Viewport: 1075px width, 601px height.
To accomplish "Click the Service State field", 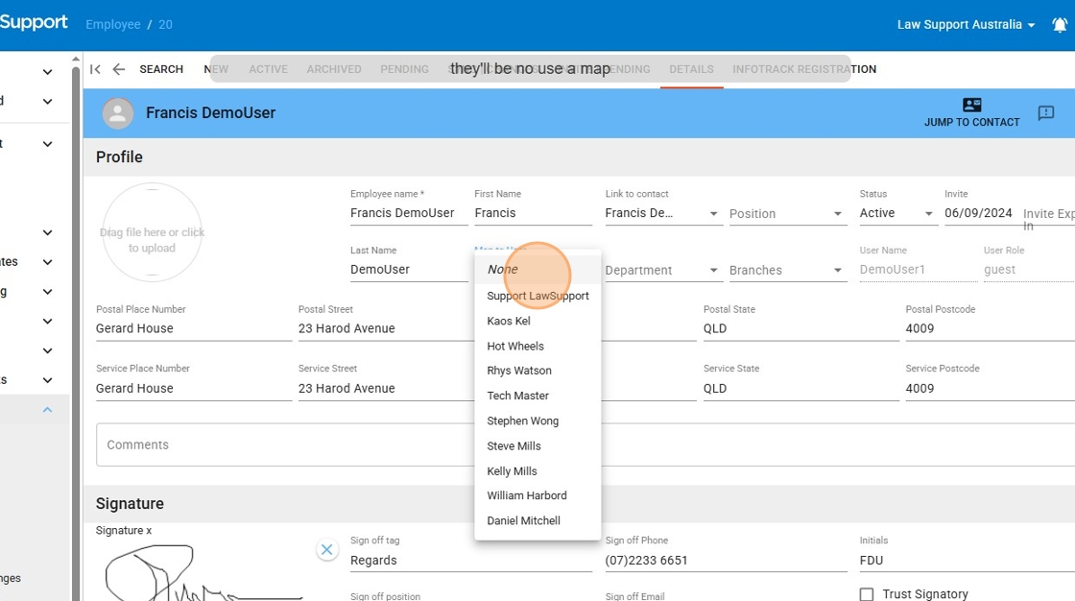I will pyautogui.click(x=800, y=388).
